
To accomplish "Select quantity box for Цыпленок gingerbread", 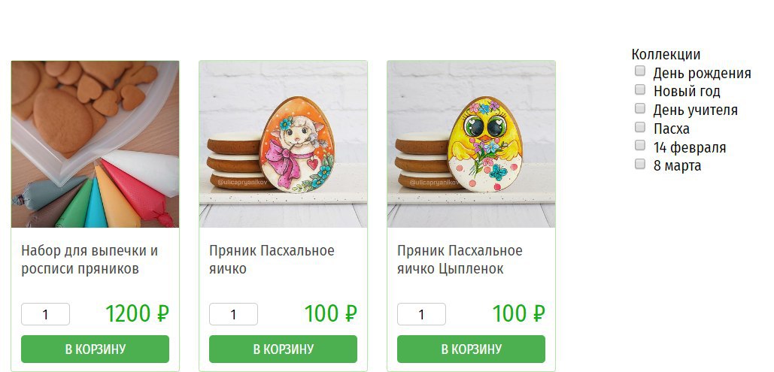I will pyautogui.click(x=421, y=314).
